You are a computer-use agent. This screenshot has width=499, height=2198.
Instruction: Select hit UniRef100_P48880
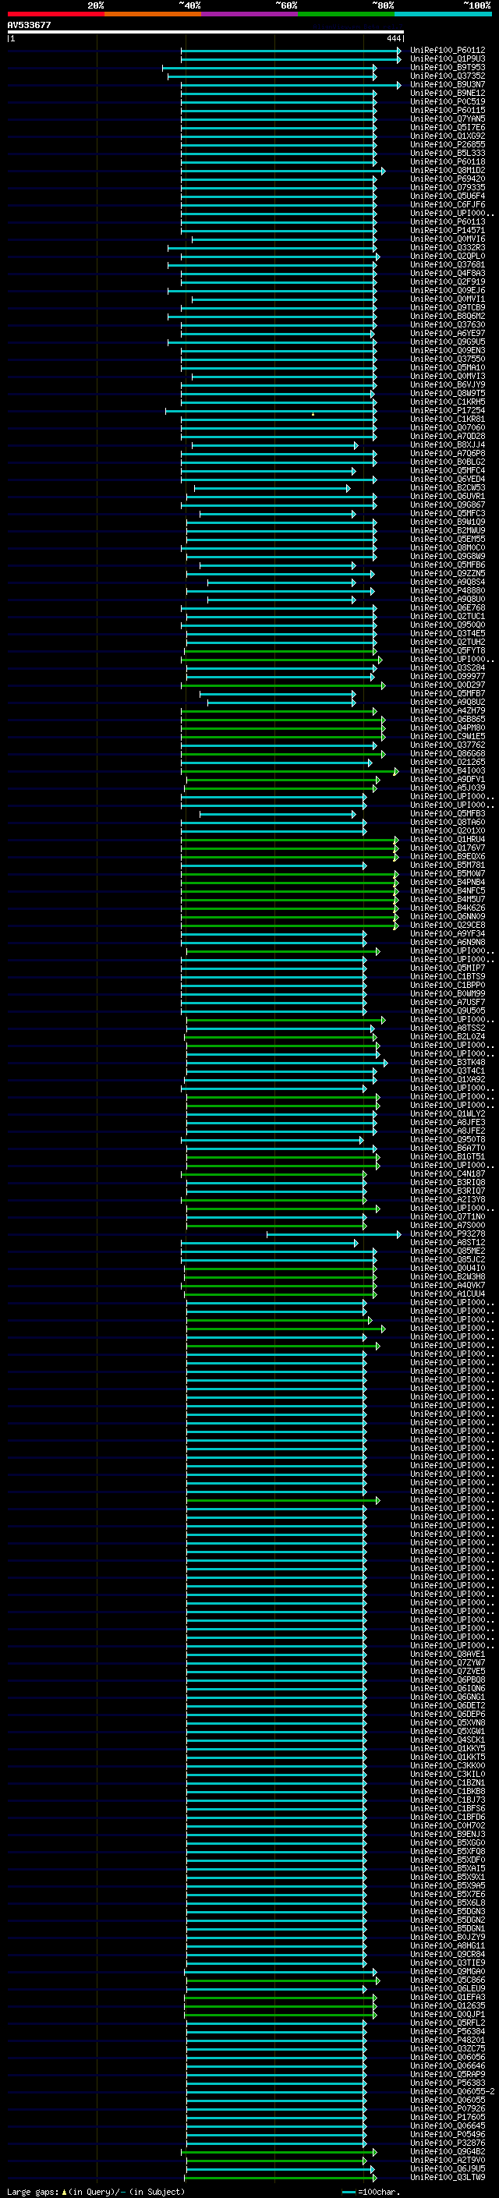pyautogui.click(x=448, y=590)
